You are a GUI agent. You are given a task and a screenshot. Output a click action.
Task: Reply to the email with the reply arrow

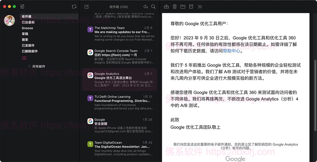click(x=145, y=7)
